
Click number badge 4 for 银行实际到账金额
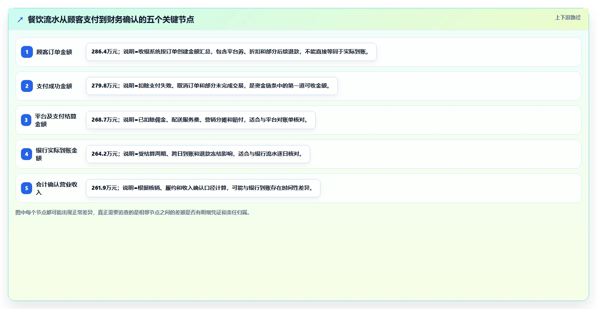pos(27,154)
